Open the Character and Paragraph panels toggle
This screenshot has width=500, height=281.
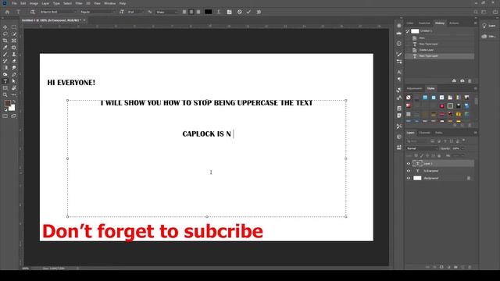coord(229,12)
